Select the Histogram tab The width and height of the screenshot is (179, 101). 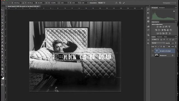[155, 8]
